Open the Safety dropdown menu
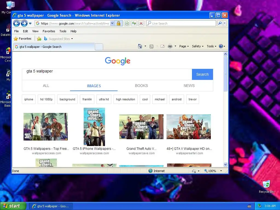Viewport: 280px width, 210px height. pyautogui.click(x=197, y=46)
